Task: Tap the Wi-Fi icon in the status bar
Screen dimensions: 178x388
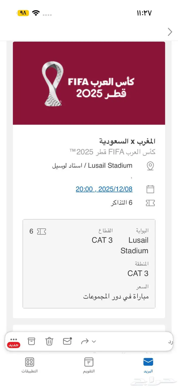Action: click(36, 13)
